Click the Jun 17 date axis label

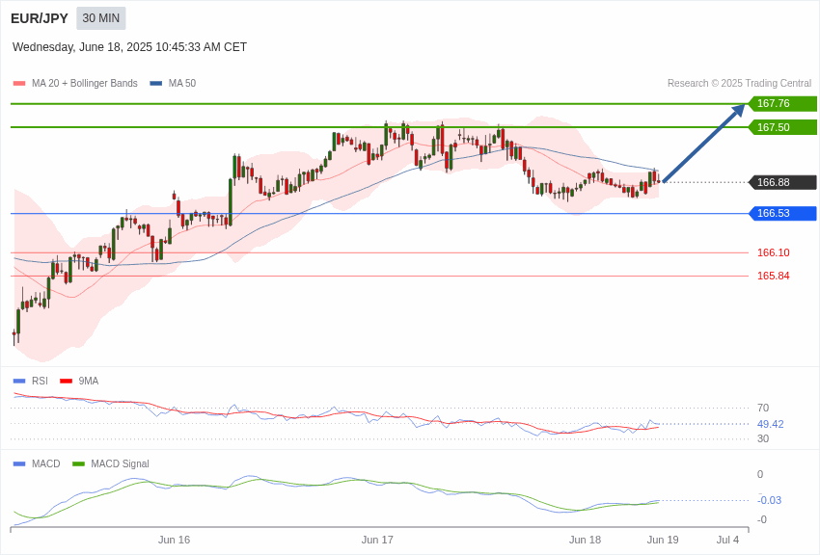click(x=377, y=540)
